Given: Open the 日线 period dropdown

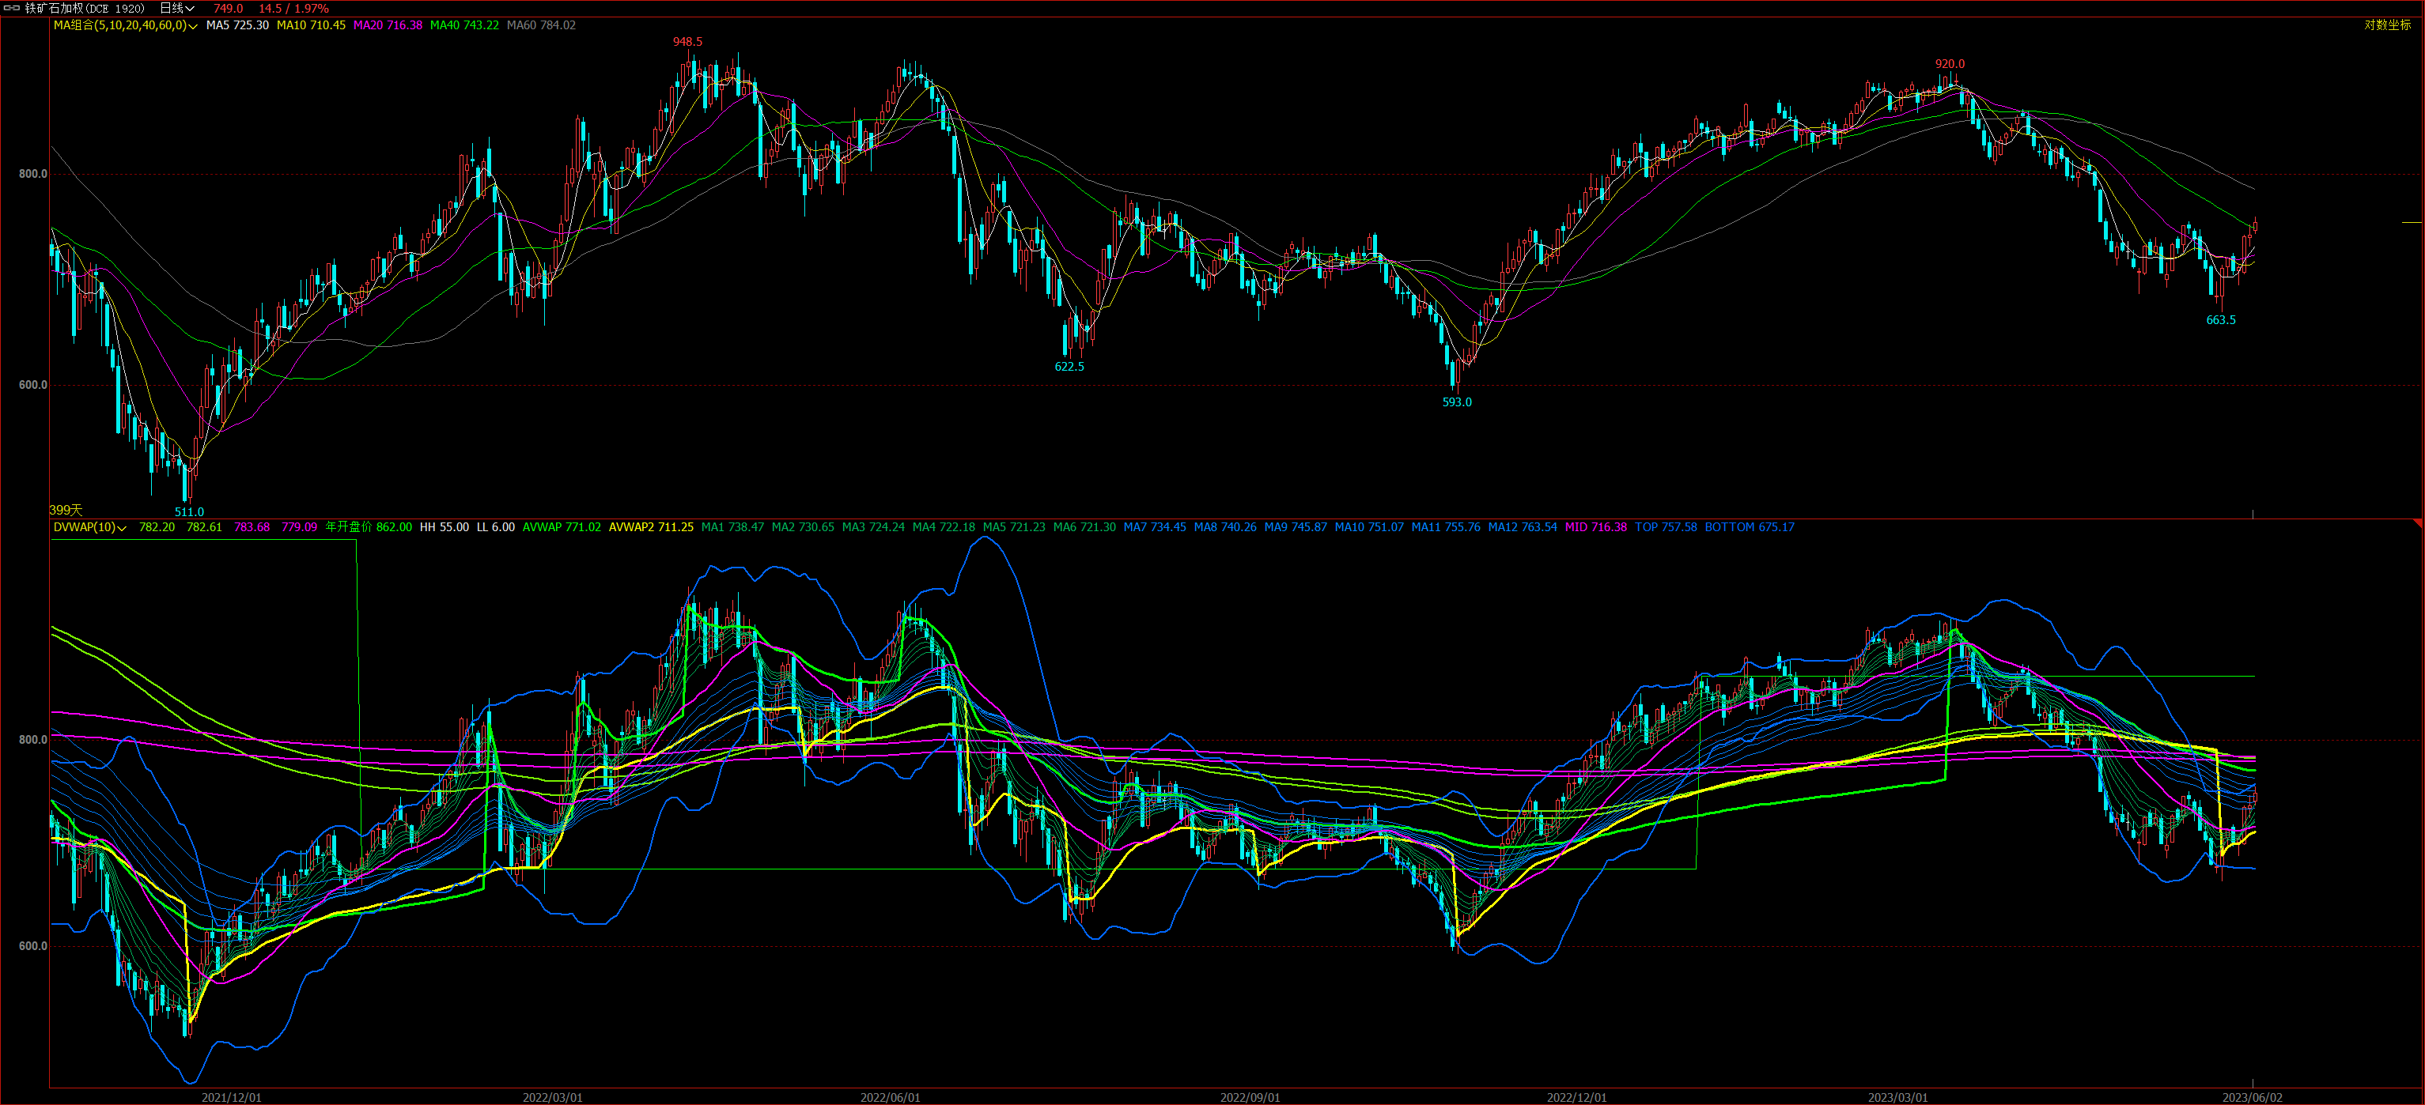Looking at the screenshot, I should click(x=177, y=9).
